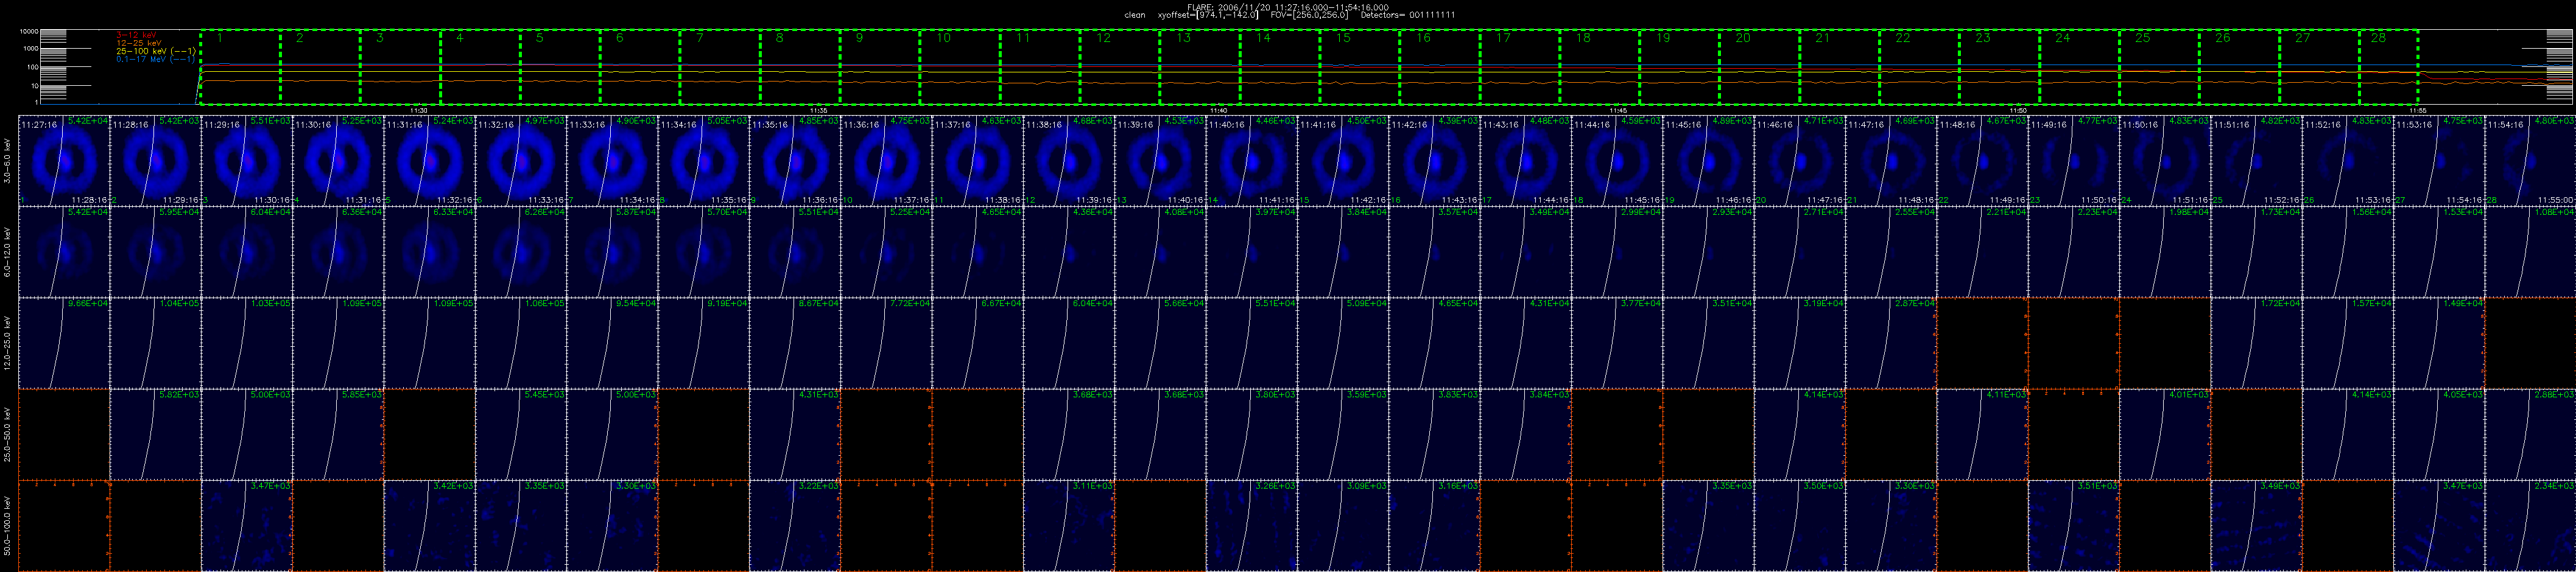This screenshot has height=572, width=2576.
Task: Click the 11:50 tick label on the time axis
Action: click(x=2018, y=110)
